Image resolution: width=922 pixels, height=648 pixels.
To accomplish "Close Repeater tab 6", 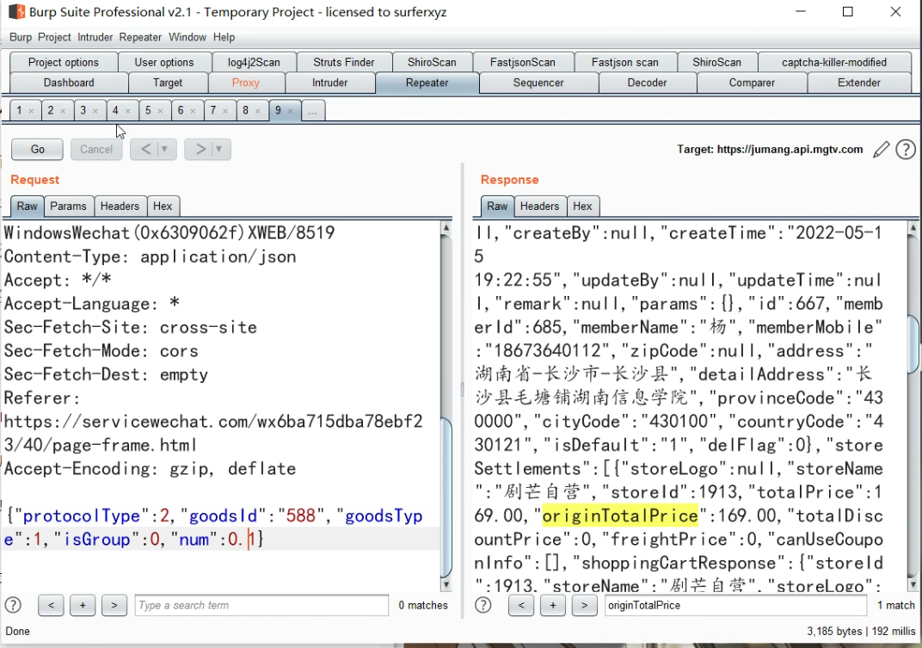I will point(193,111).
